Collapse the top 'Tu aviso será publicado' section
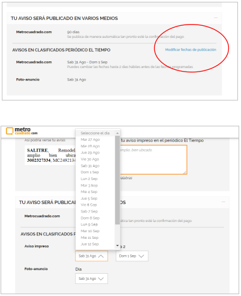Screen dimensions: 241x296 (x=216, y=18)
